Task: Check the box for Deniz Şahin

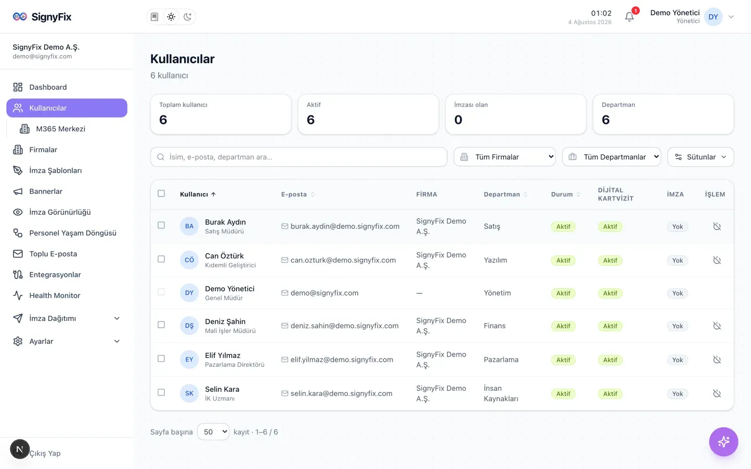Action: (x=161, y=325)
